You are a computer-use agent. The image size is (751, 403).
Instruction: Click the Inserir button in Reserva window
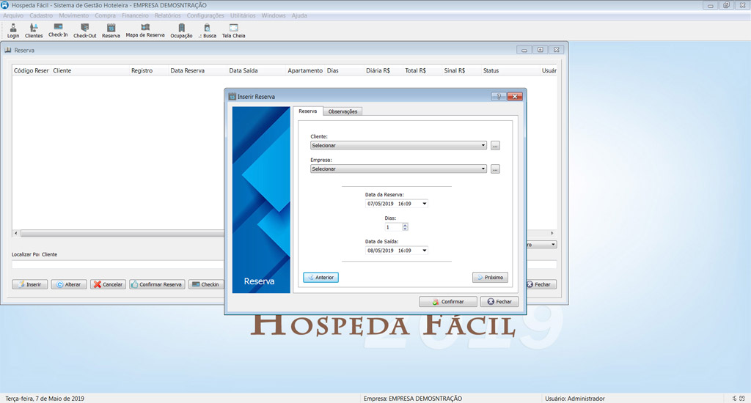point(29,284)
